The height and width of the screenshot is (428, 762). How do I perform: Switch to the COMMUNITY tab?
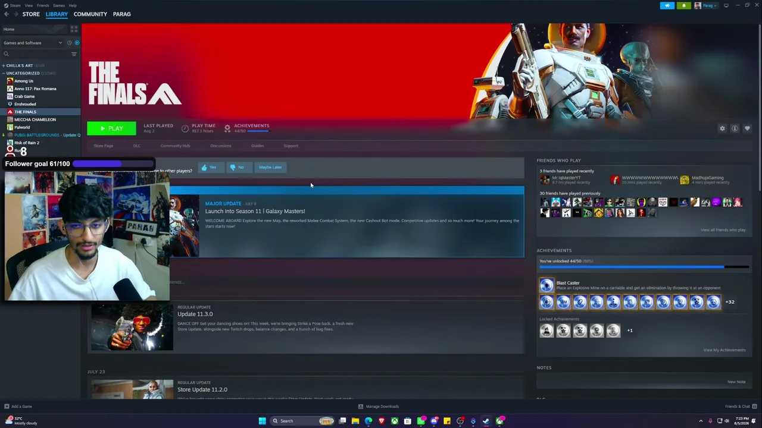click(x=90, y=14)
